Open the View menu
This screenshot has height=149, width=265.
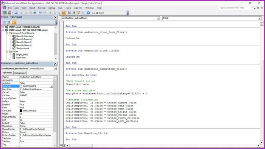(x=24, y=8)
